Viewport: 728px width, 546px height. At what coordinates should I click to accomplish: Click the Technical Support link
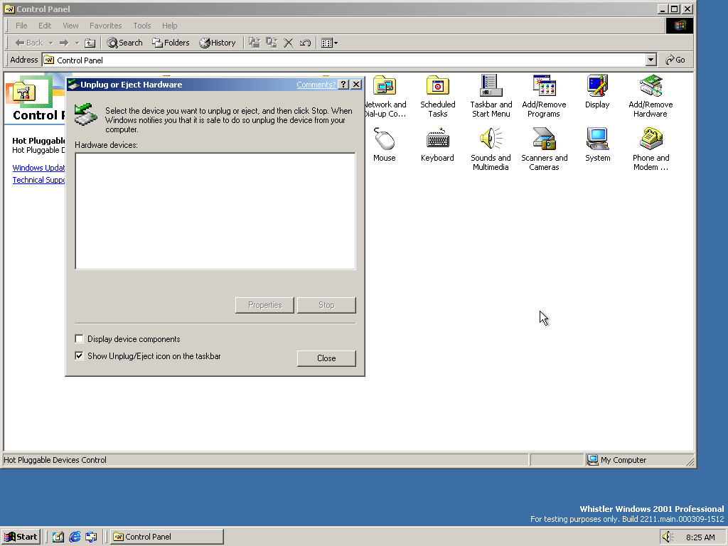coord(38,180)
